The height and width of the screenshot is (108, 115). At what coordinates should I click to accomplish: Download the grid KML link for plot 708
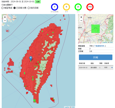99,46
